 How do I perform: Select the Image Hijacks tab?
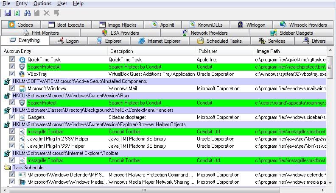[118, 25]
